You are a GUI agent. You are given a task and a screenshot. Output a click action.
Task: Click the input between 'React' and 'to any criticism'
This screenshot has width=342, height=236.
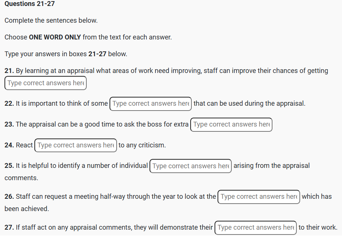(76, 145)
